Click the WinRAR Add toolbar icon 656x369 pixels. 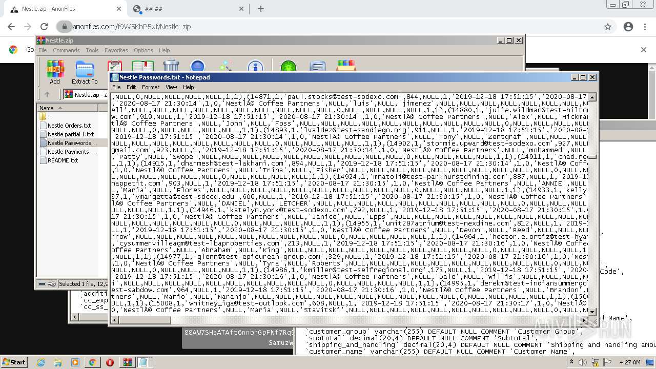(55, 71)
